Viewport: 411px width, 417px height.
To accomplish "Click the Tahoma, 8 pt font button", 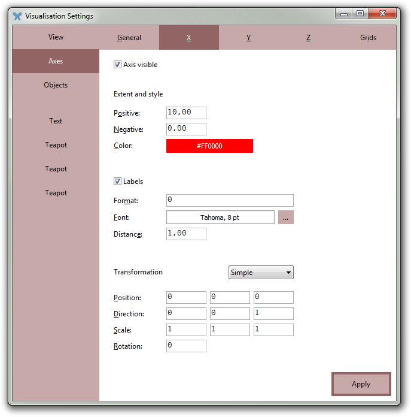I will click(x=220, y=217).
